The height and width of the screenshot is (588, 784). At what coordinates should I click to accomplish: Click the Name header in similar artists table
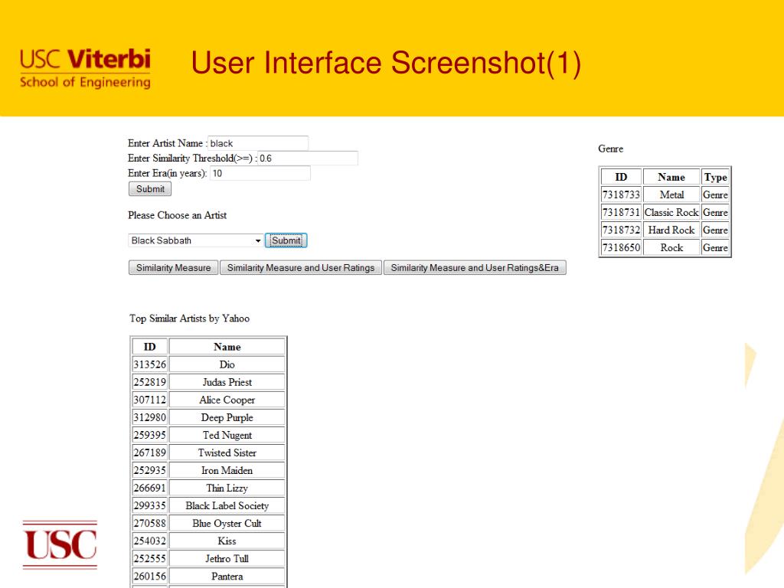(227, 347)
